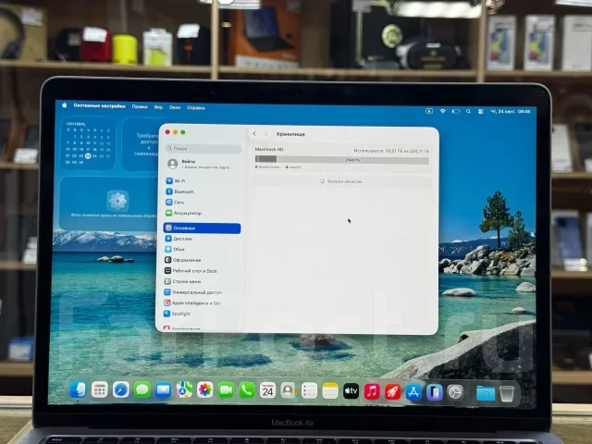Select Рабочий стол и Dock in sidebar
The height and width of the screenshot is (444, 592).
pos(202,271)
